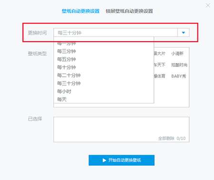
Task: Click the 每三十分钟 combo box field
Action: coord(116,33)
